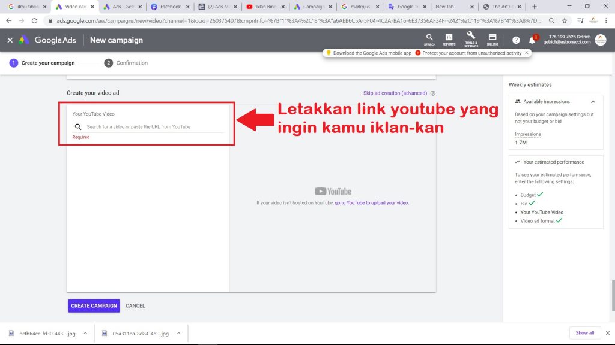Click Skip ad creation (advanced) link

tap(395, 93)
